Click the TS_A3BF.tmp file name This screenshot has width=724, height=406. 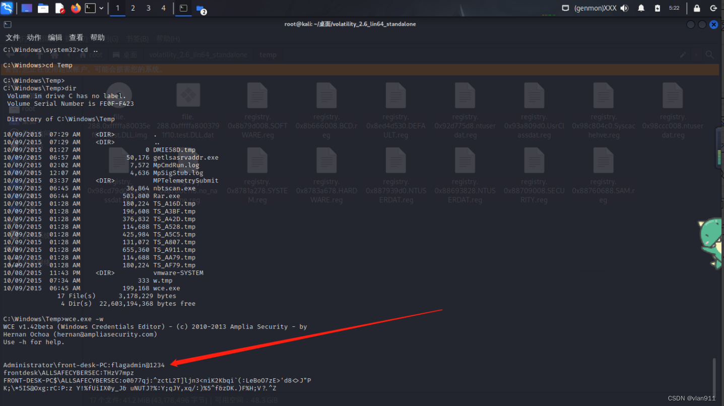click(x=174, y=212)
